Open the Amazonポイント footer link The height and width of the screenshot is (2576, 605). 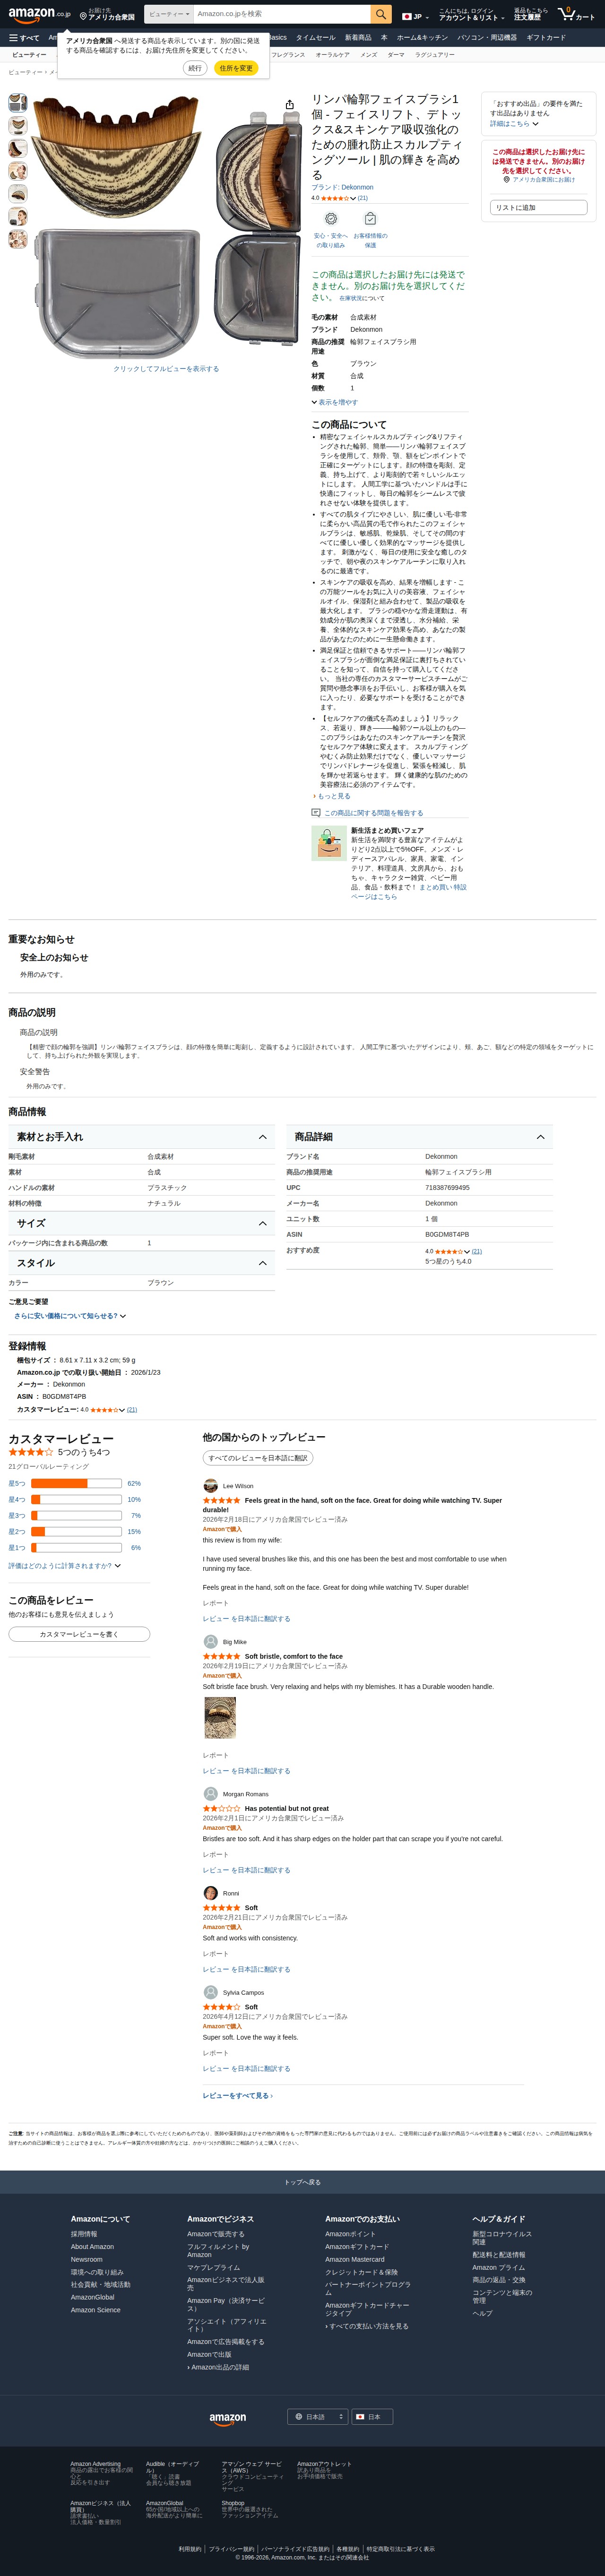(351, 2234)
